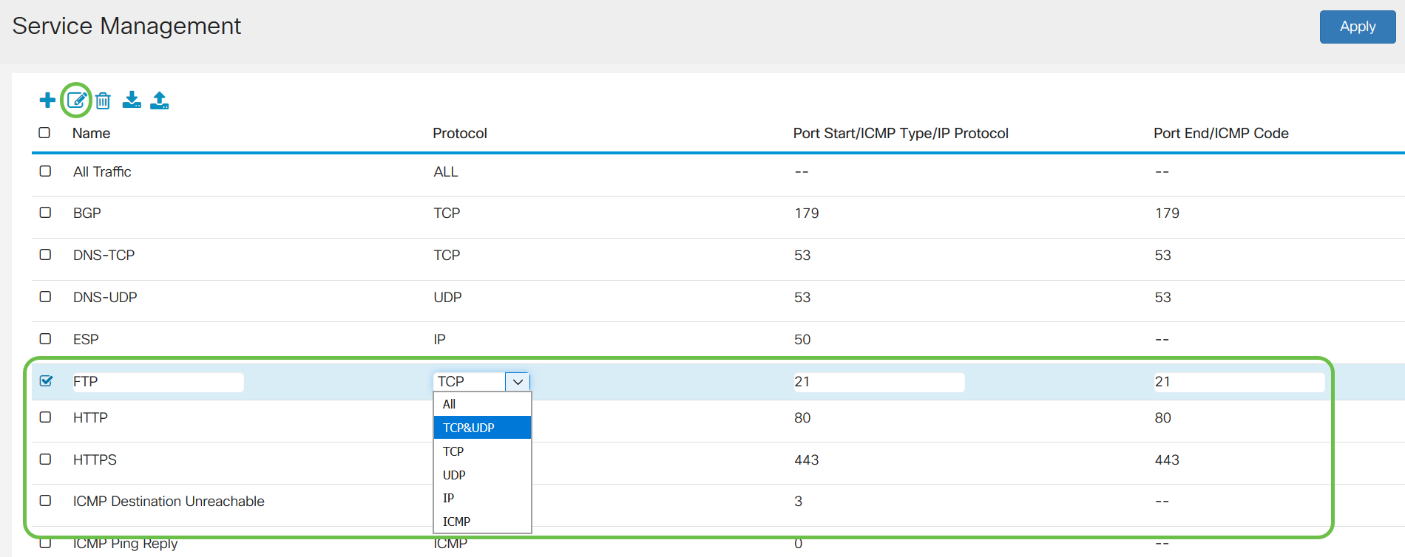Choose All in the protocol list
The width and height of the screenshot is (1405, 557).
(449, 404)
